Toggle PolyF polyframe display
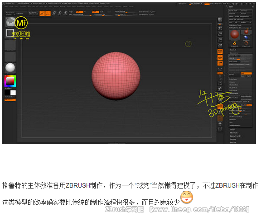266x217 pixels. pyautogui.click(x=220, y=106)
